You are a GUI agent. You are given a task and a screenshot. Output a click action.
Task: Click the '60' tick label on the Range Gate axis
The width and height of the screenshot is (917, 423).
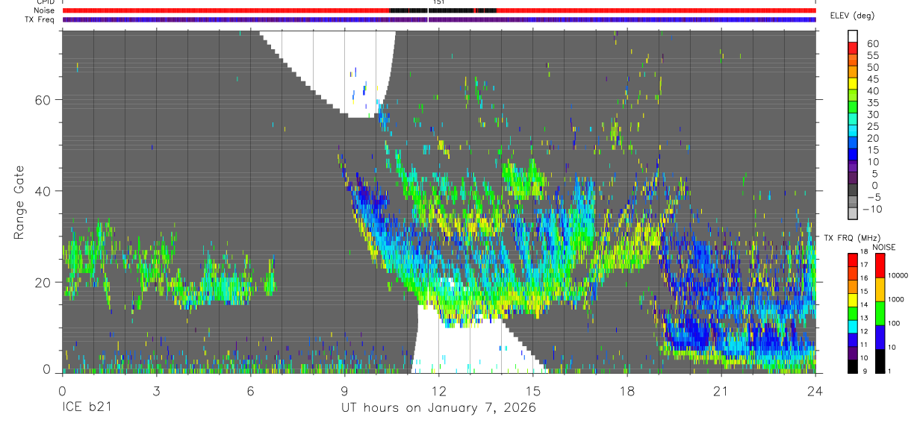pos(43,99)
